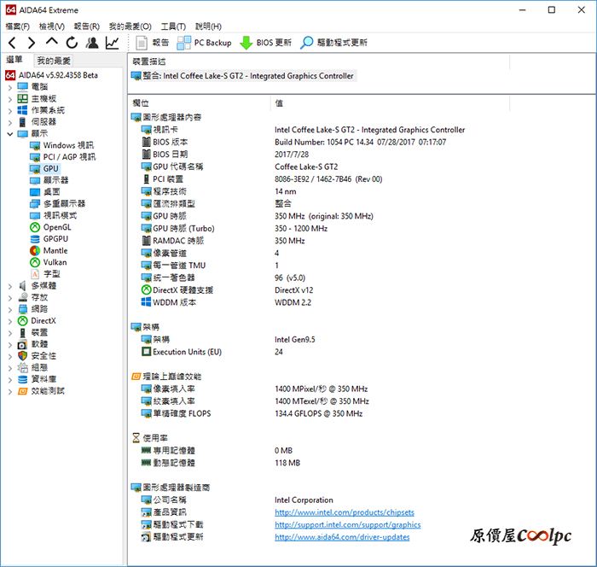Click 驅動程式更新 toolbar button

coord(334,43)
